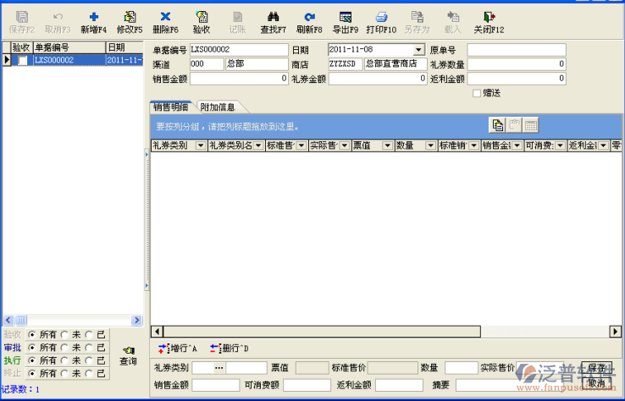Tick the 赠送 checkbox
This screenshot has width=625, height=401.
click(x=476, y=93)
